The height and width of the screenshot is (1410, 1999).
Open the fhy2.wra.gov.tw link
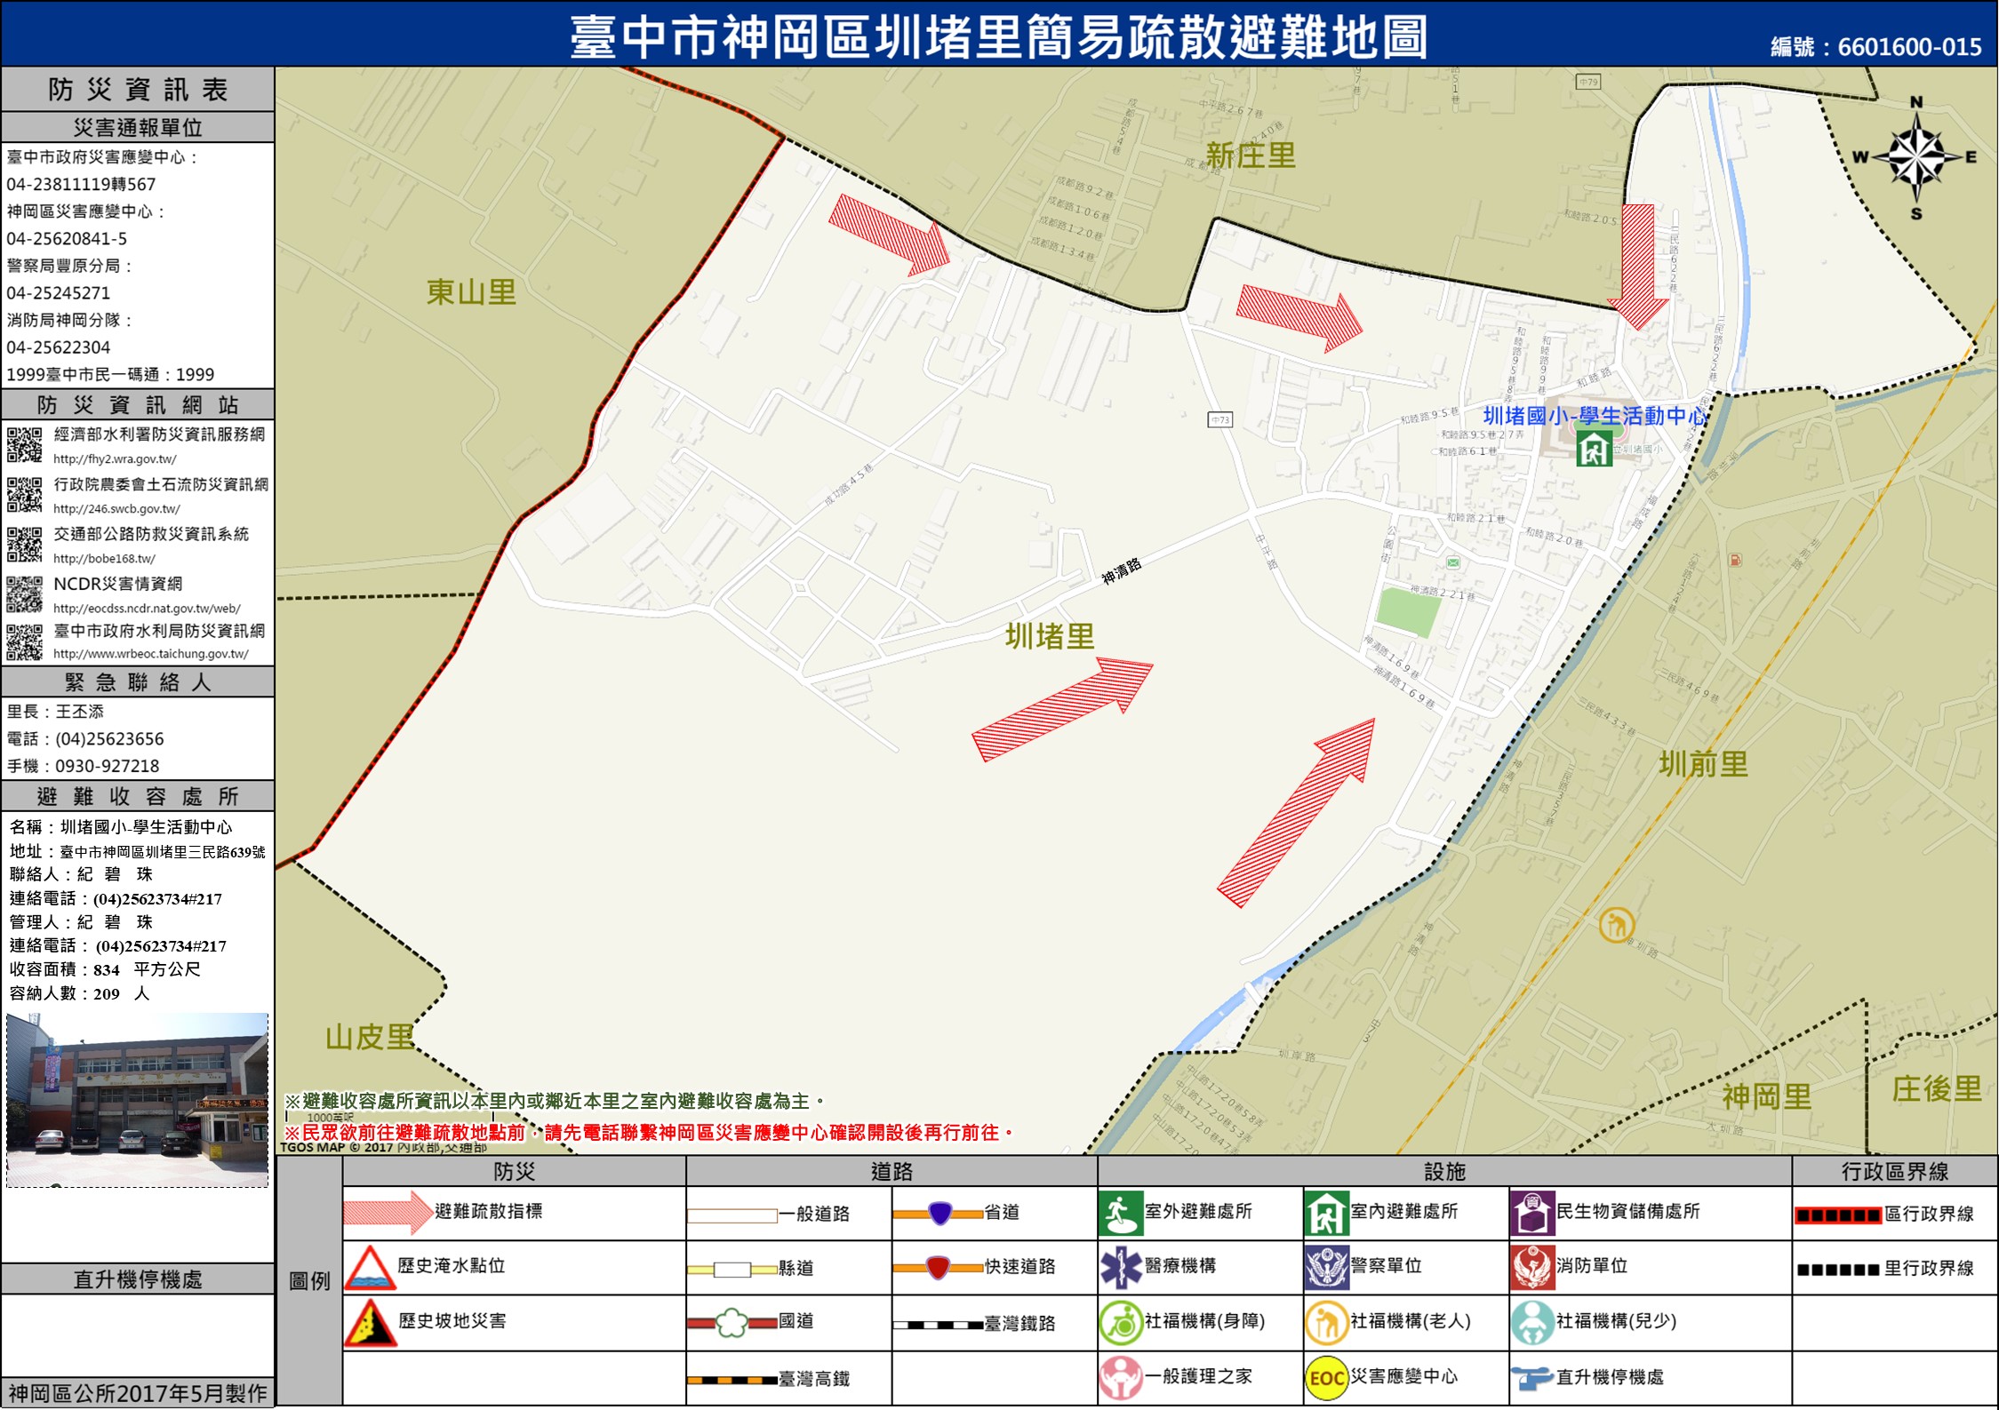tap(115, 459)
